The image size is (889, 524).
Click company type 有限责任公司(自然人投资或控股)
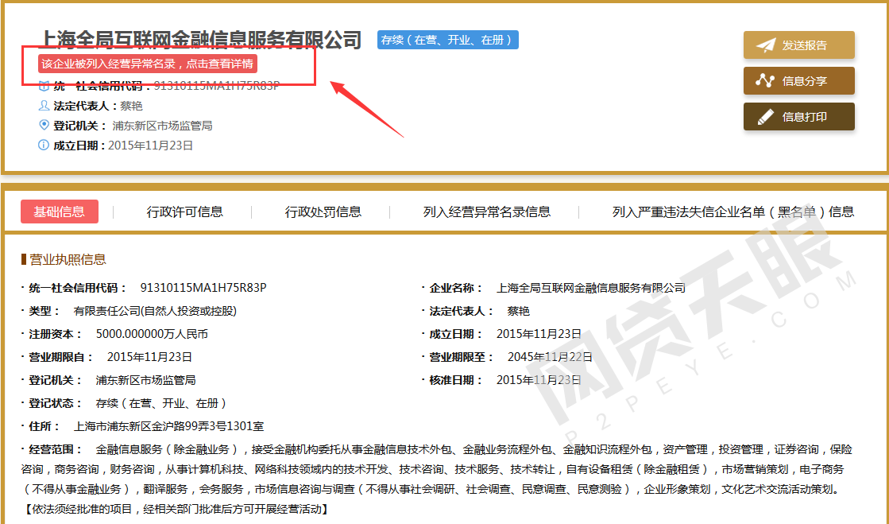(x=155, y=311)
